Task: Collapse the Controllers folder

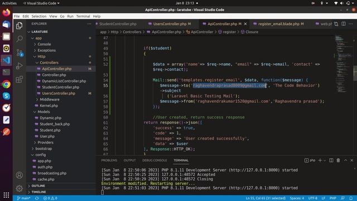Action: (49, 63)
